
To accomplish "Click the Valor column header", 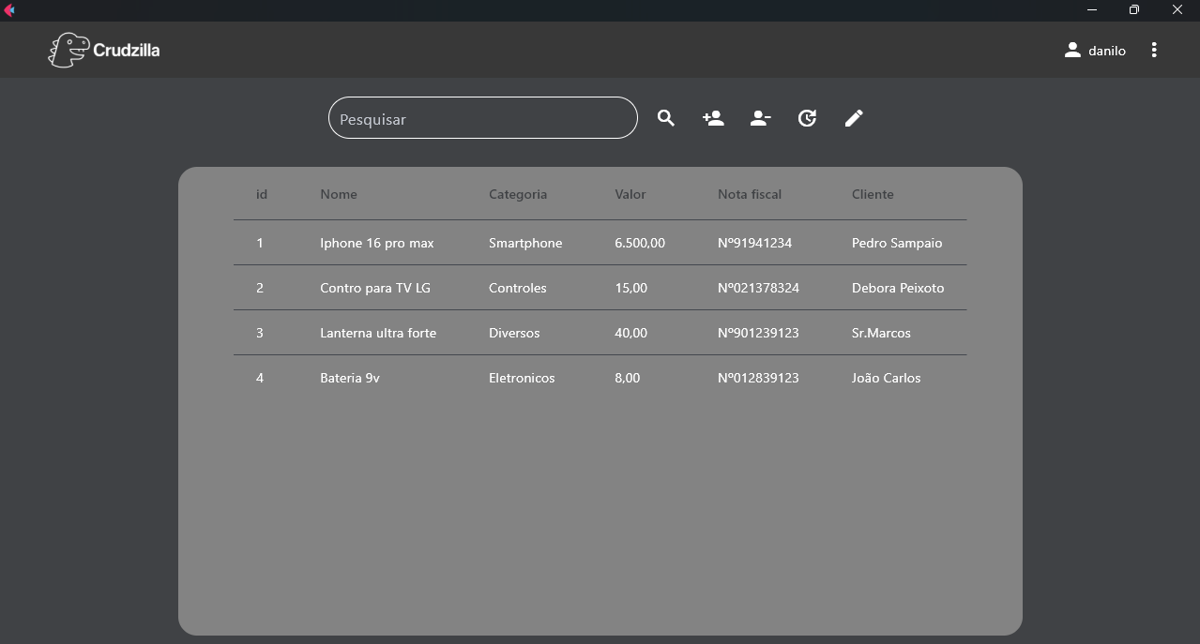I will pyautogui.click(x=630, y=194).
